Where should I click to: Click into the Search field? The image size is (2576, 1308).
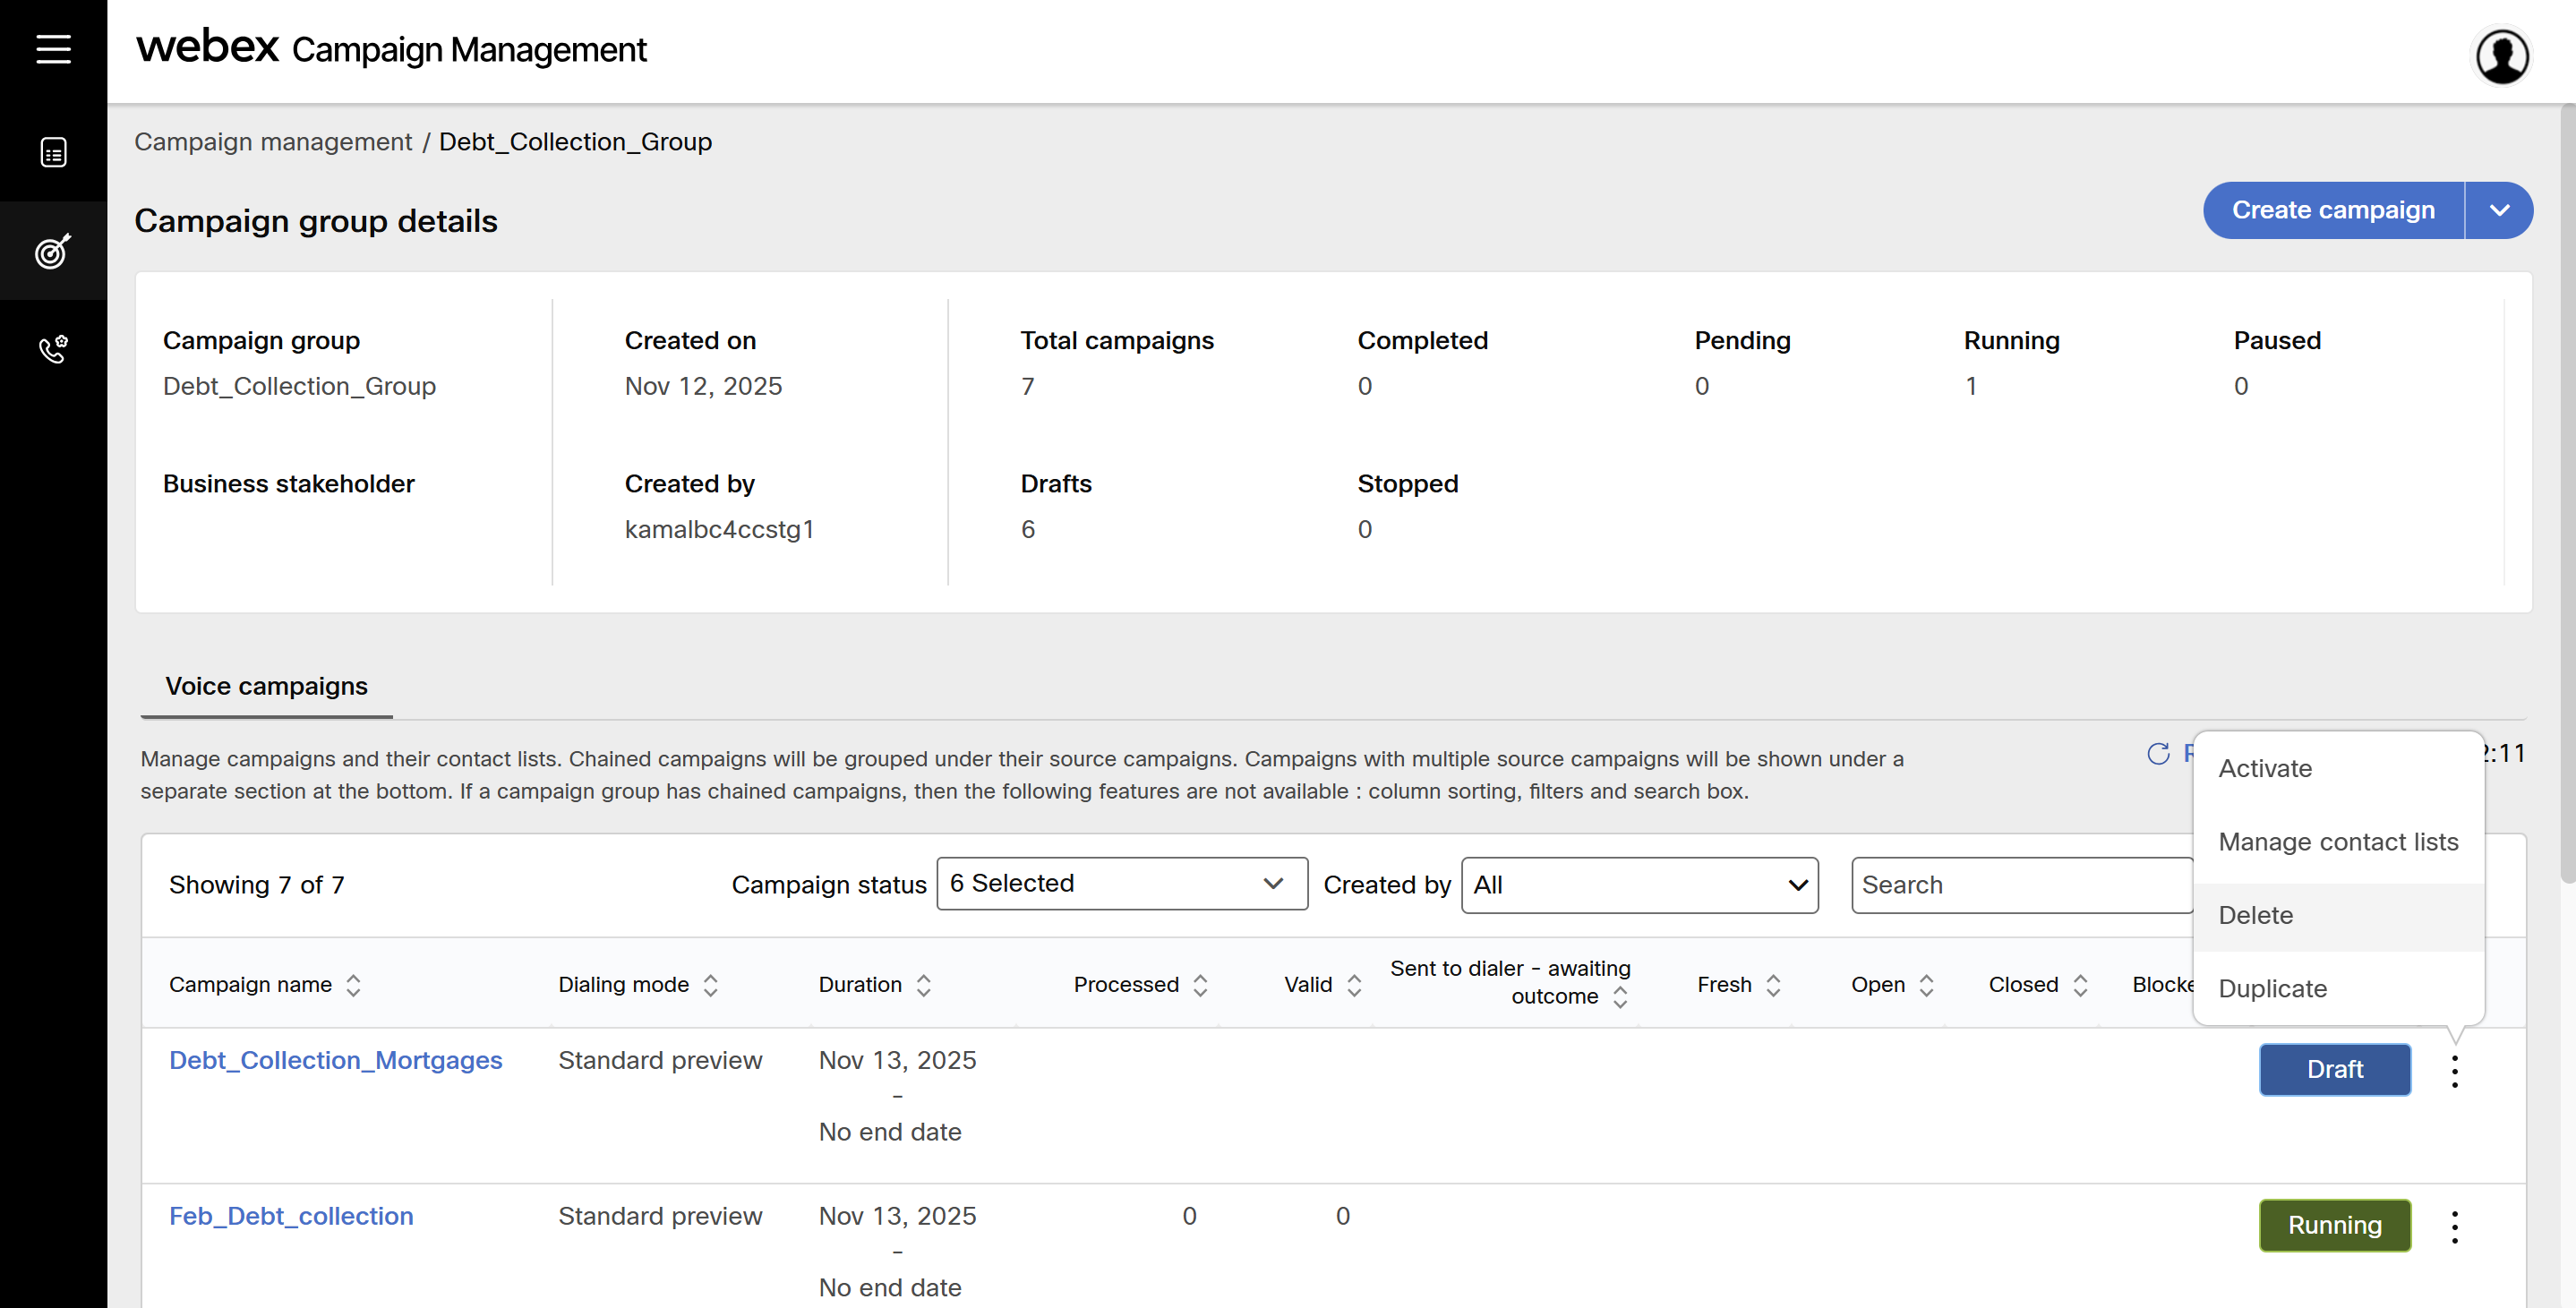[2020, 885]
